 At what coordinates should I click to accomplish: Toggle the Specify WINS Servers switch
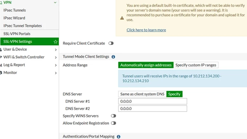click(x=113, y=116)
